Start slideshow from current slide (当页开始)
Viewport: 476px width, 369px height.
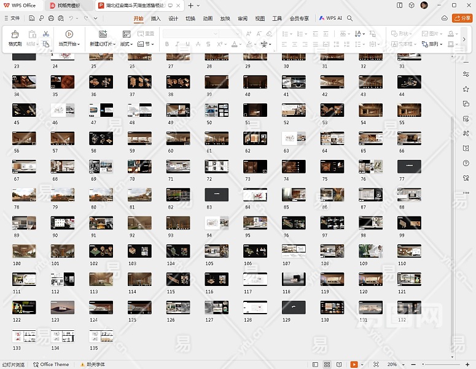(69, 34)
